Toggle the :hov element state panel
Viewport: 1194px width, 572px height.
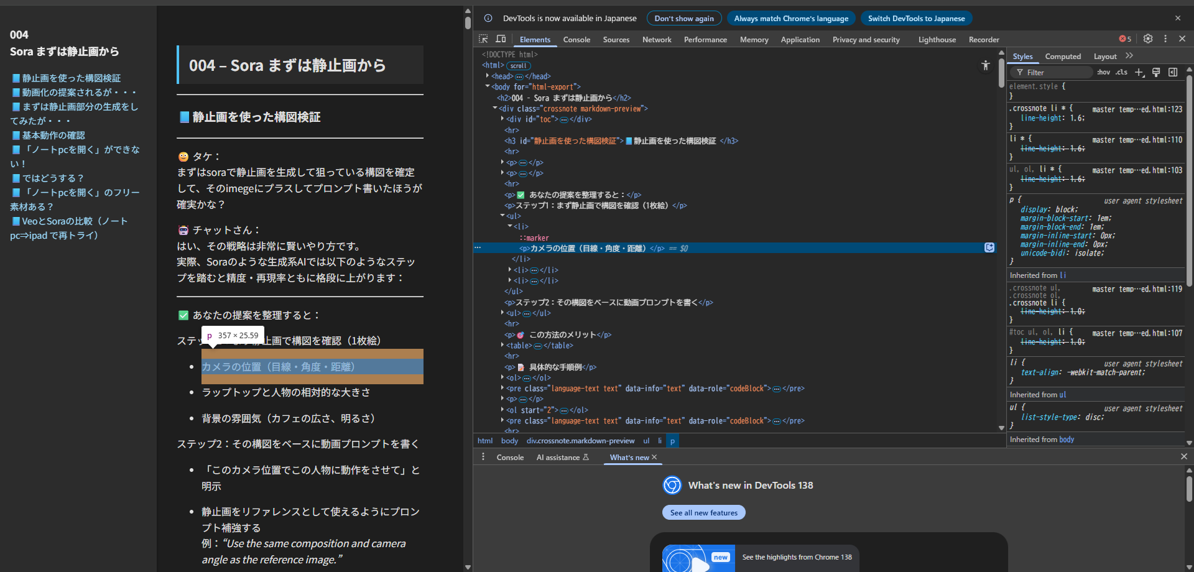pyautogui.click(x=1103, y=72)
